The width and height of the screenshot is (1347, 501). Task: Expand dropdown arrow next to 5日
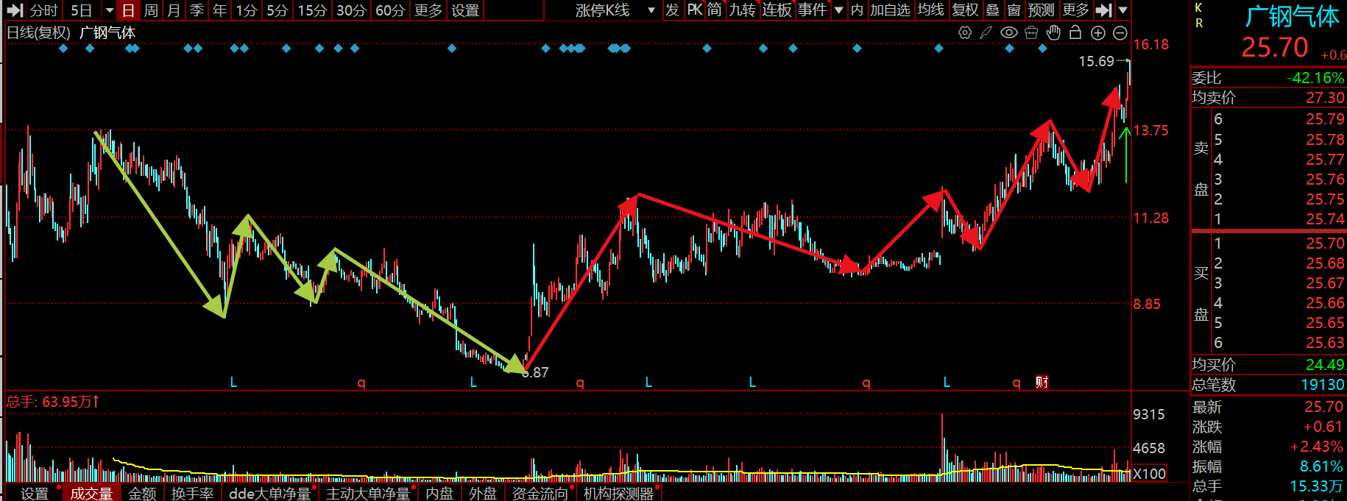tap(110, 10)
